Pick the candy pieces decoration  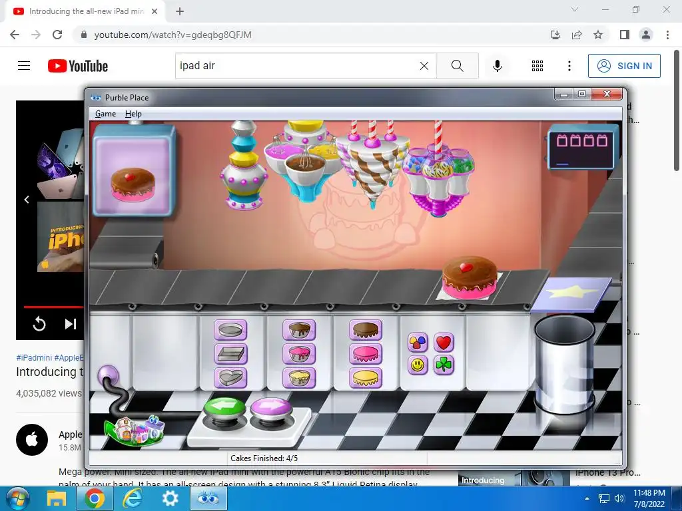418,343
